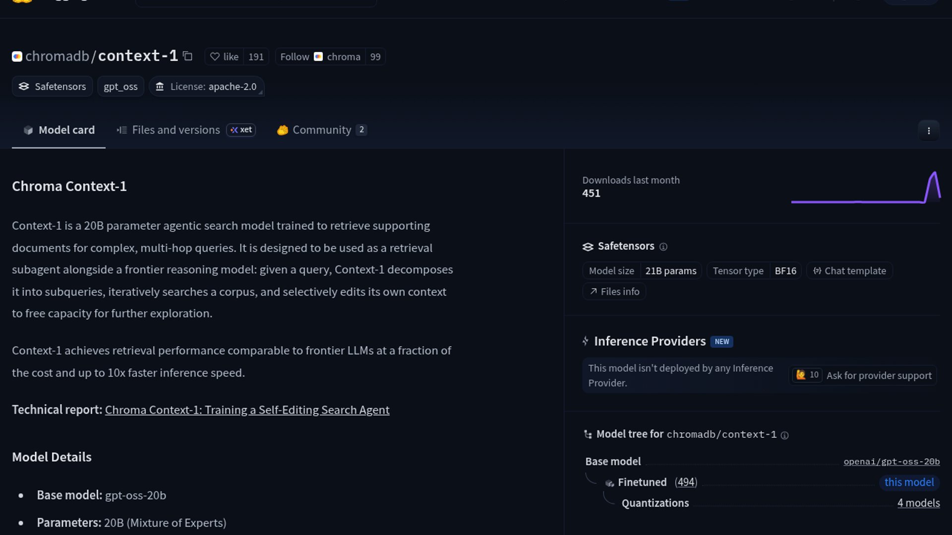Open the Chat template viewer
This screenshot has width=952, height=535.
[x=849, y=271]
